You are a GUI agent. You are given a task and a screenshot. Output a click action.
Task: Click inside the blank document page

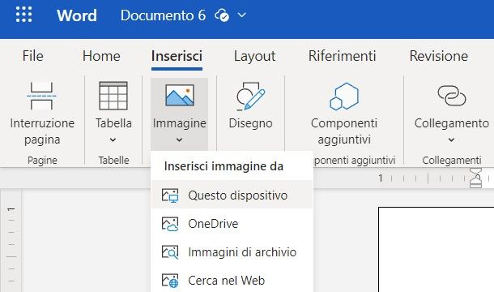click(x=437, y=250)
